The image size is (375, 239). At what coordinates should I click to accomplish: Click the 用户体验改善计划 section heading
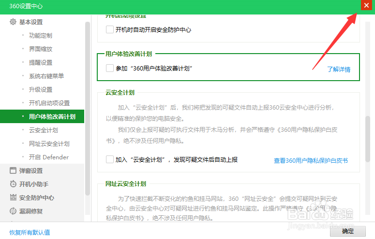(x=129, y=54)
